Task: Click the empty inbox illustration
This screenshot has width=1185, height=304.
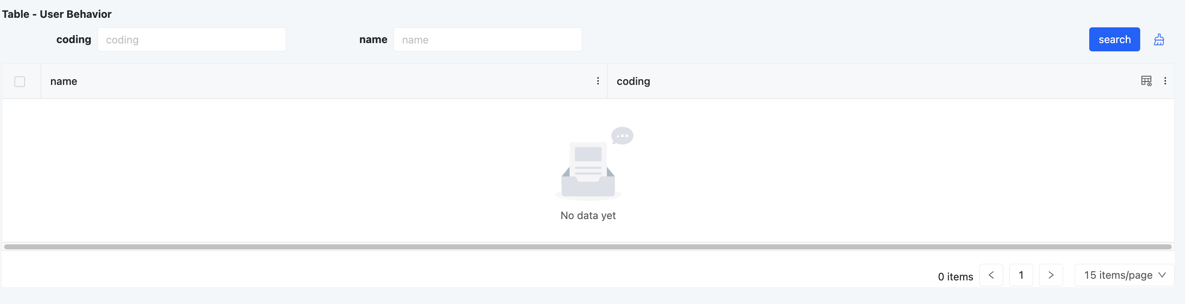Action: (589, 165)
